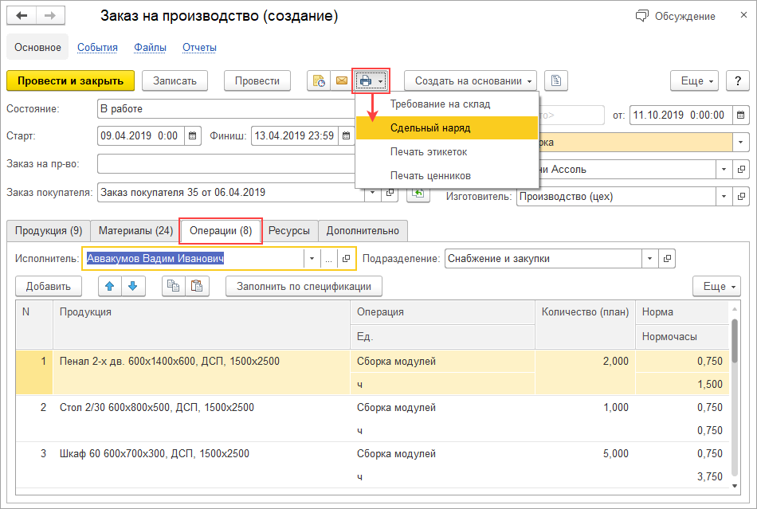This screenshot has width=757, height=509.
Task: Open the table Еще menu
Action: click(x=716, y=286)
